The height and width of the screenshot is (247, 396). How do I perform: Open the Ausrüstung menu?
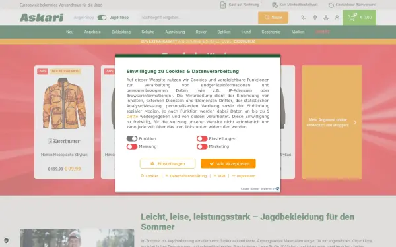click(x=175, y=32)
